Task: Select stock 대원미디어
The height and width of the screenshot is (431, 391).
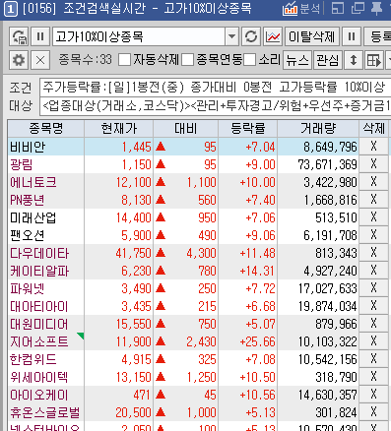Action: pos(39,324)
